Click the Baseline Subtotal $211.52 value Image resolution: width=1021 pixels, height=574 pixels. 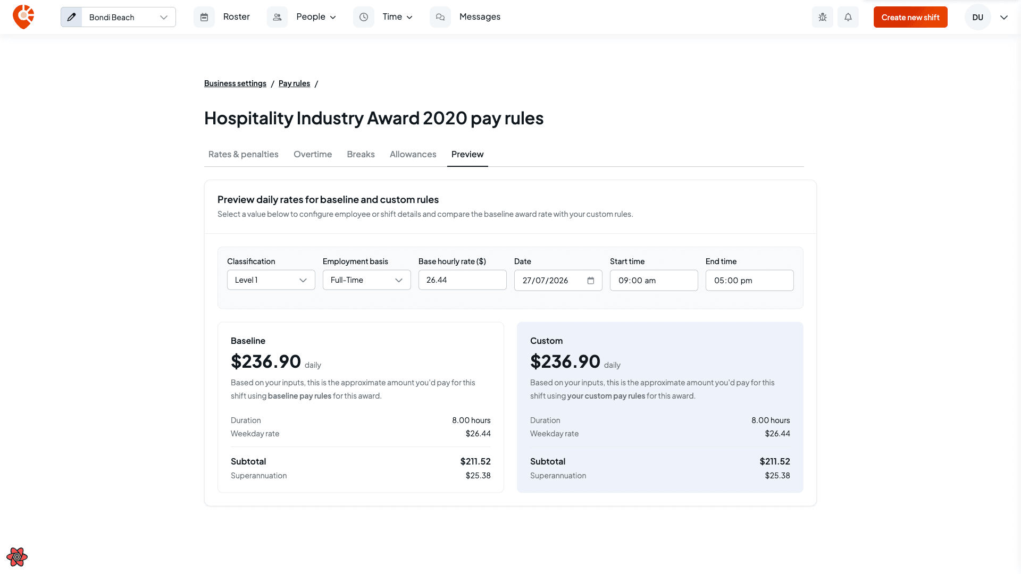coord(475,461)
